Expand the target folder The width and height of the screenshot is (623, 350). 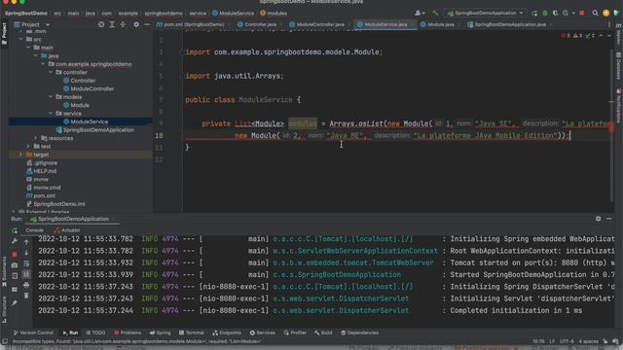point(20,155)
